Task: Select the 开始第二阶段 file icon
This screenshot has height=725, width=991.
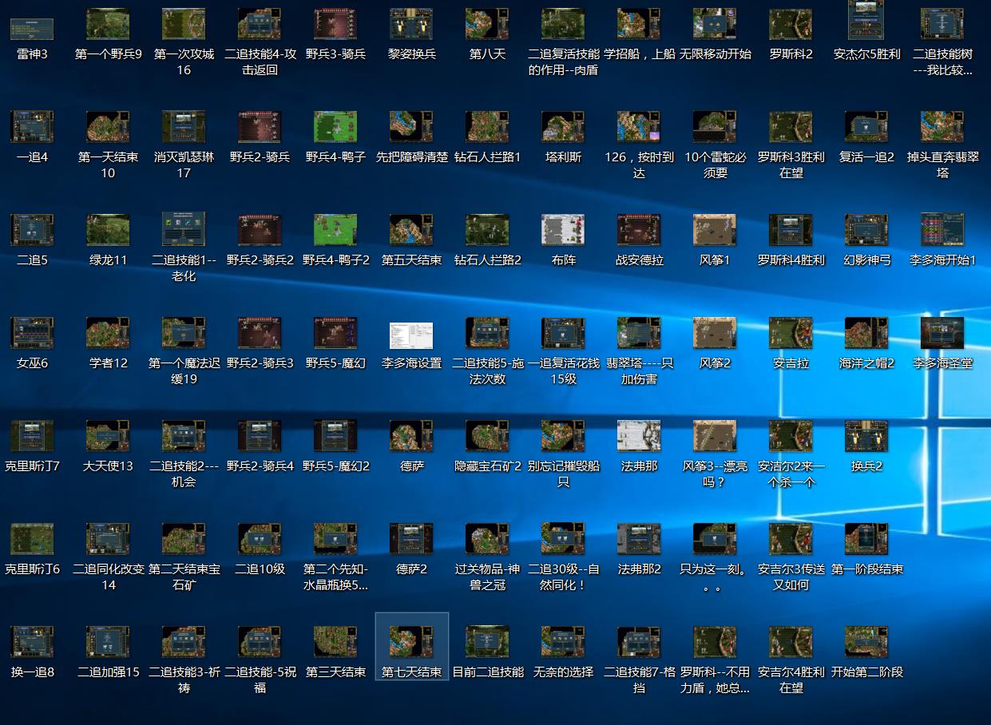Action: click(866, 643)
